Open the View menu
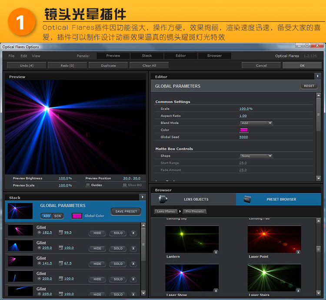 click(x=36, y=56)
